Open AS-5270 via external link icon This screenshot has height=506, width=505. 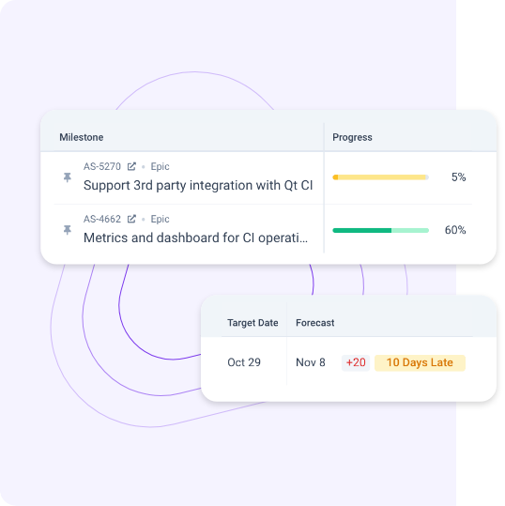[131, 166]
